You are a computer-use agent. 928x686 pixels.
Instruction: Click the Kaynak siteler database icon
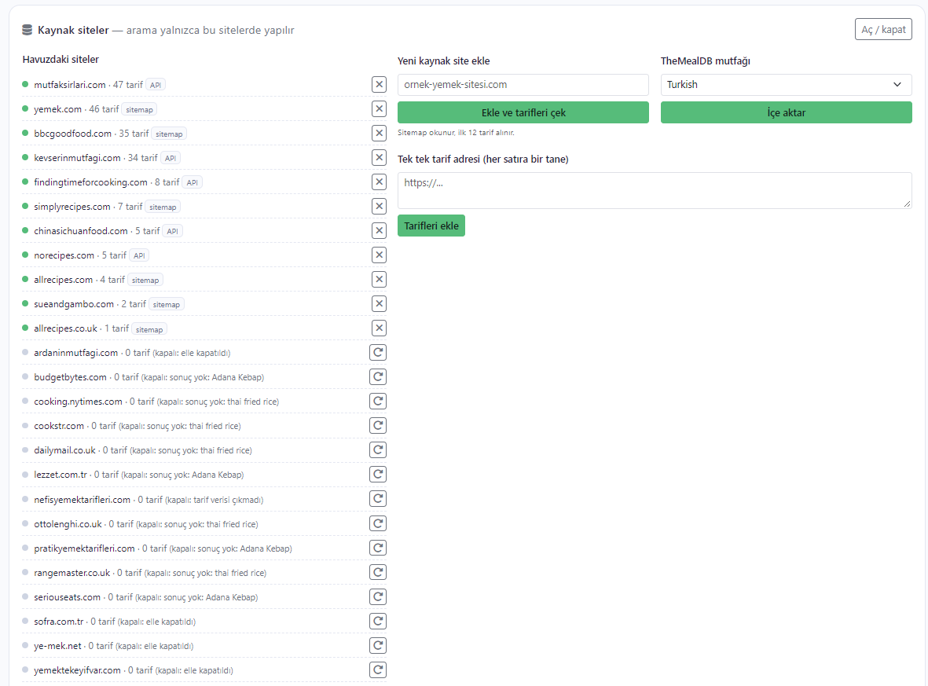(x=28, y=30)
